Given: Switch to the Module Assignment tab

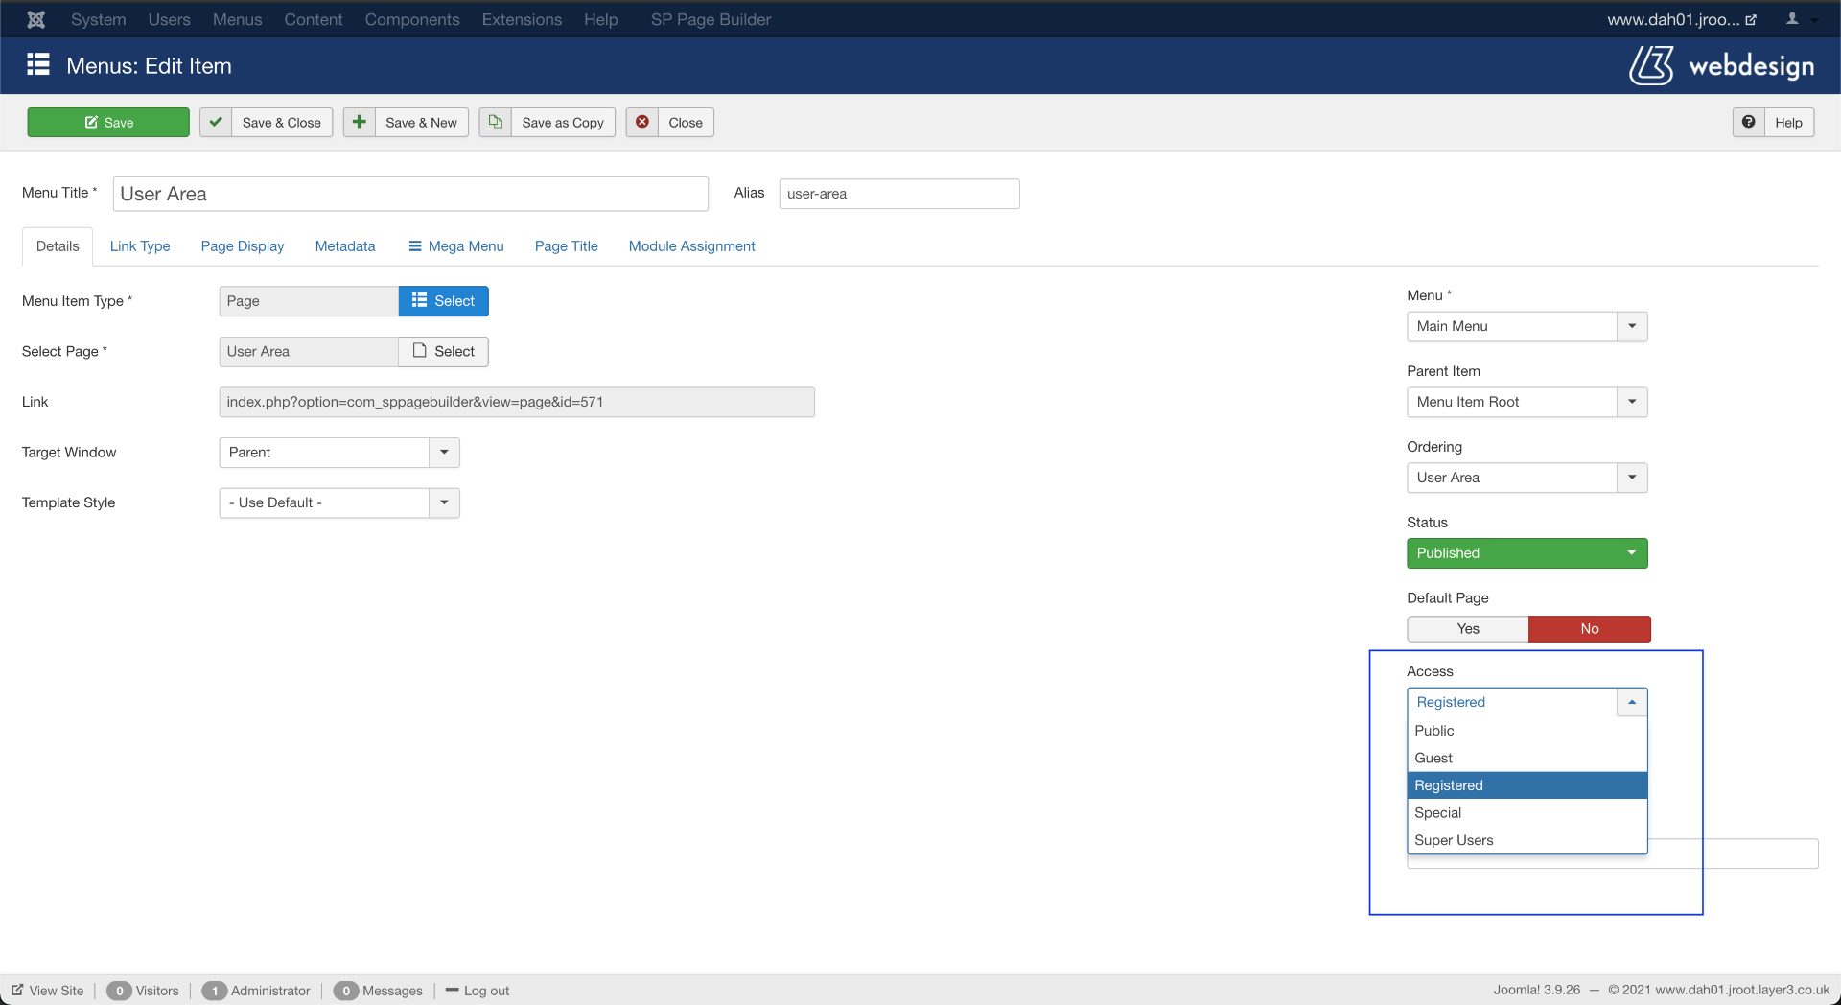Looking at the screenshot, I should click(692, 246).
